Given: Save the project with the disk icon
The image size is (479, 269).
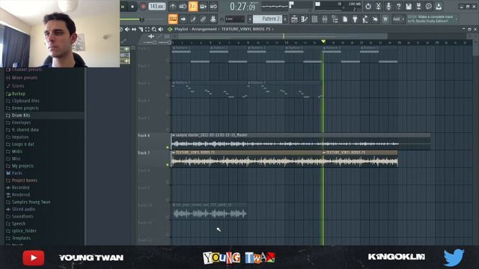Looking at the screenshot, I should pyautogui.click(x=409, y=7).
